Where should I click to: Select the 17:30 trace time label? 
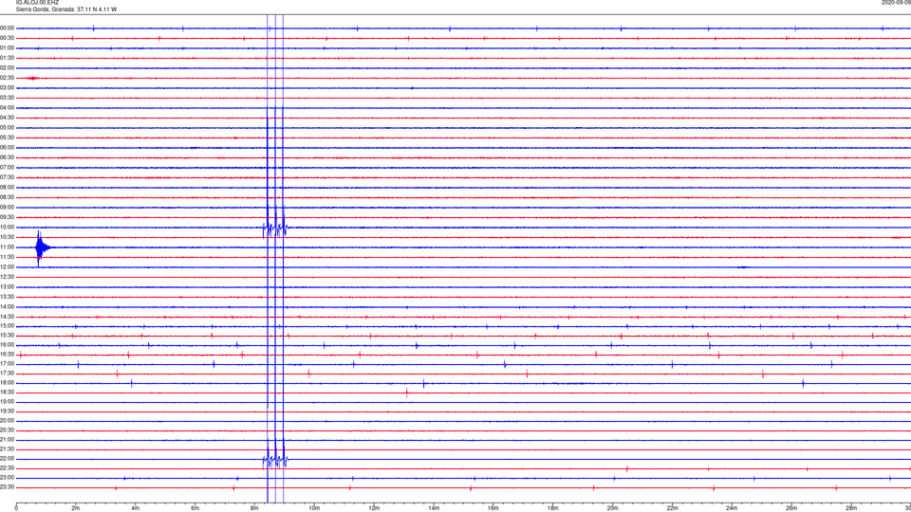pos(7,374)
